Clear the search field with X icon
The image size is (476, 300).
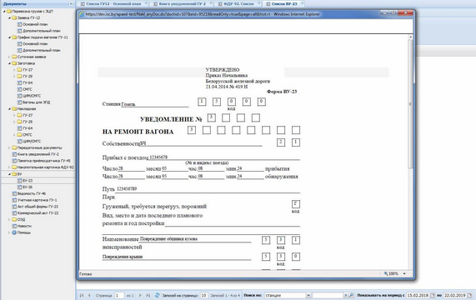click(x=346, y=295)
